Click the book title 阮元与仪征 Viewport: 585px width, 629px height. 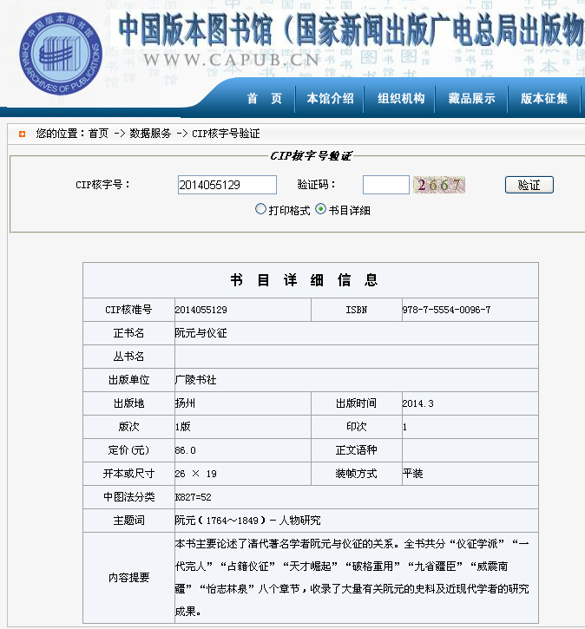pyautogui.click(x=201, y=333)
